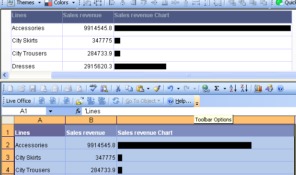The image size is (296, 175).
Task: Click the Live Office Help button
Action: click(179, 101)
